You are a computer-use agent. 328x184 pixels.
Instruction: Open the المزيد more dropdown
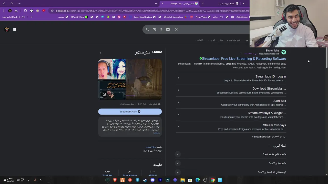point(212,40)
